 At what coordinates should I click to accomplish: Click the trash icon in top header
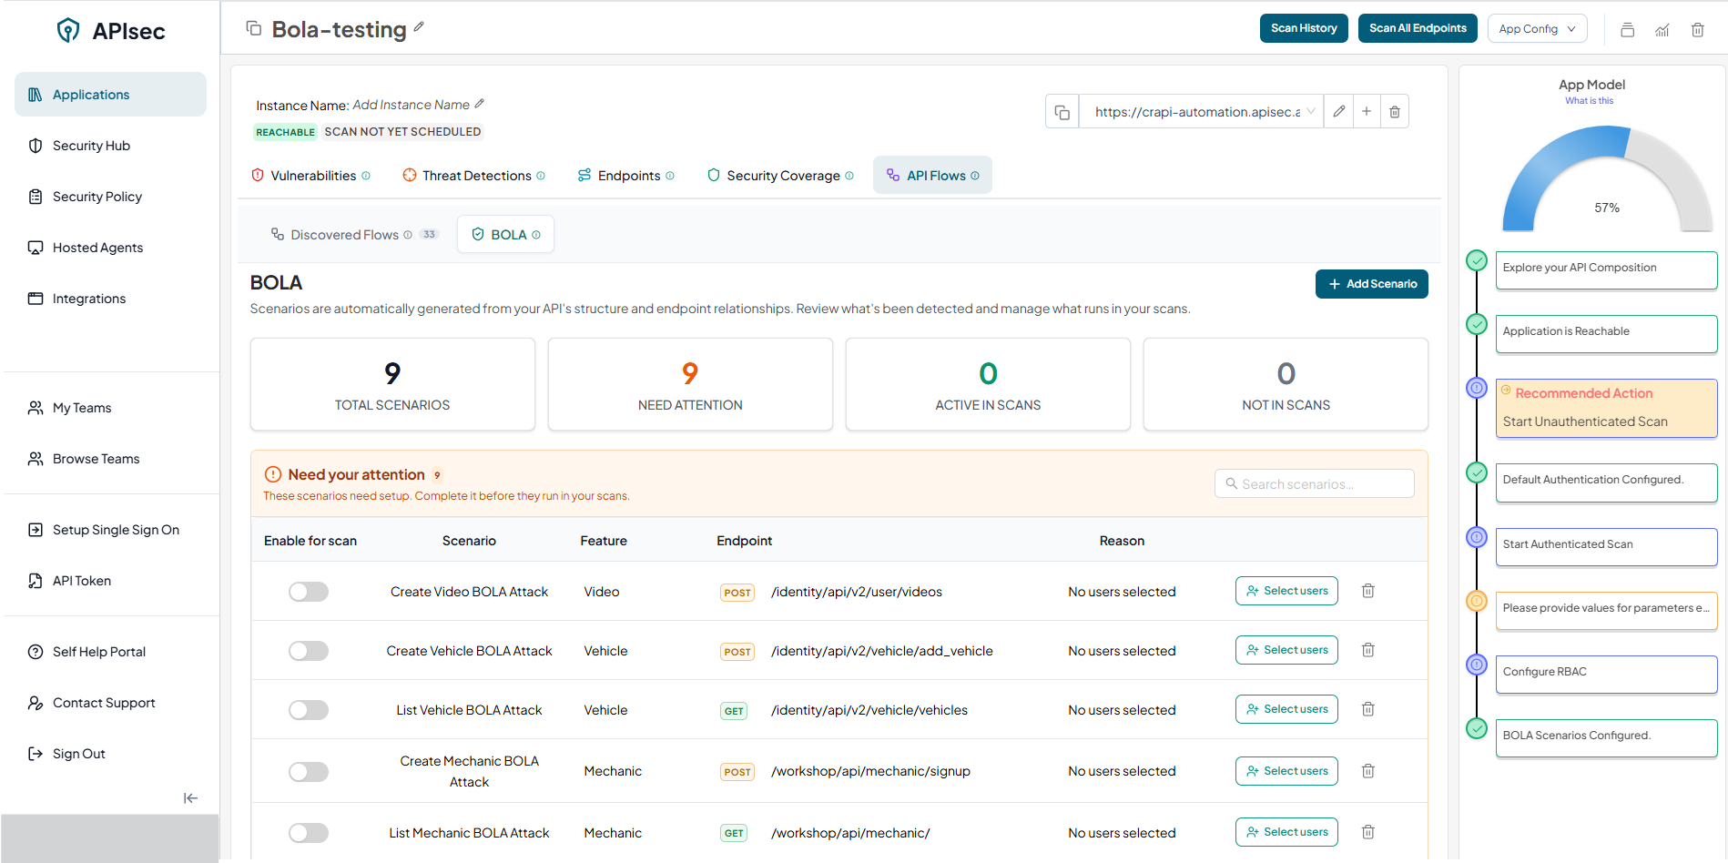pyautogui.click(x=1697, y=30)
